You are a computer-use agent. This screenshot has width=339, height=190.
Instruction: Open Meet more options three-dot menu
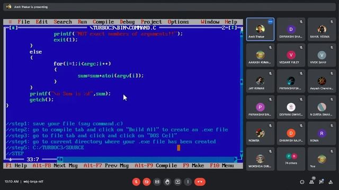[x=188, y=182]
